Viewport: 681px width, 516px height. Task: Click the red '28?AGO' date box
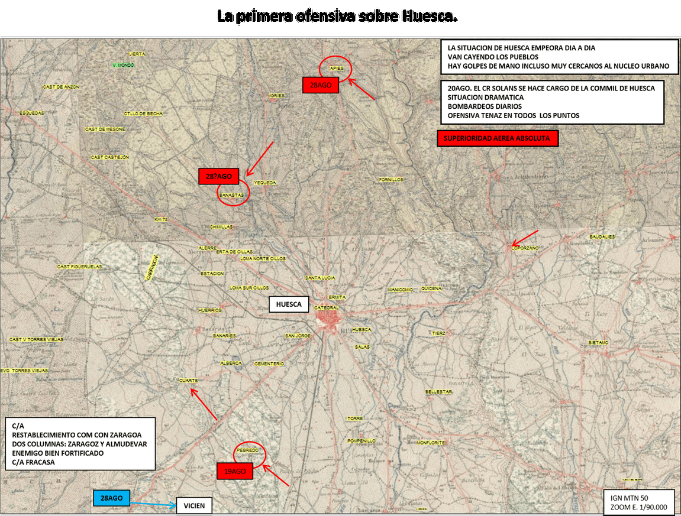coord(219,176)
